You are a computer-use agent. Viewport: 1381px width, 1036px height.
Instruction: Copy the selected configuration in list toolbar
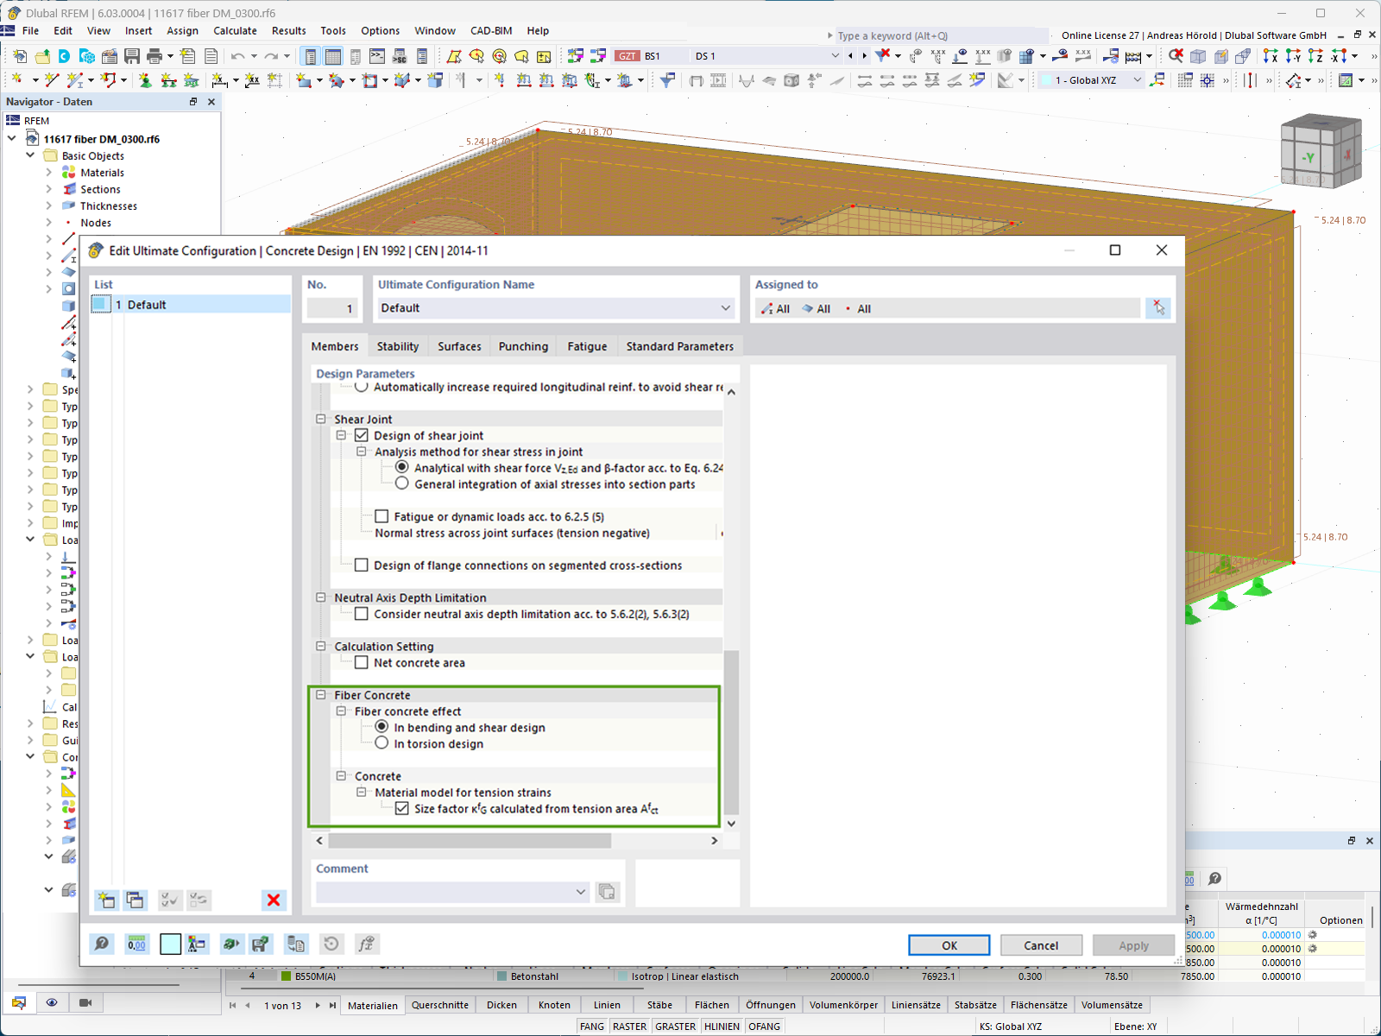tap(135, 900)
